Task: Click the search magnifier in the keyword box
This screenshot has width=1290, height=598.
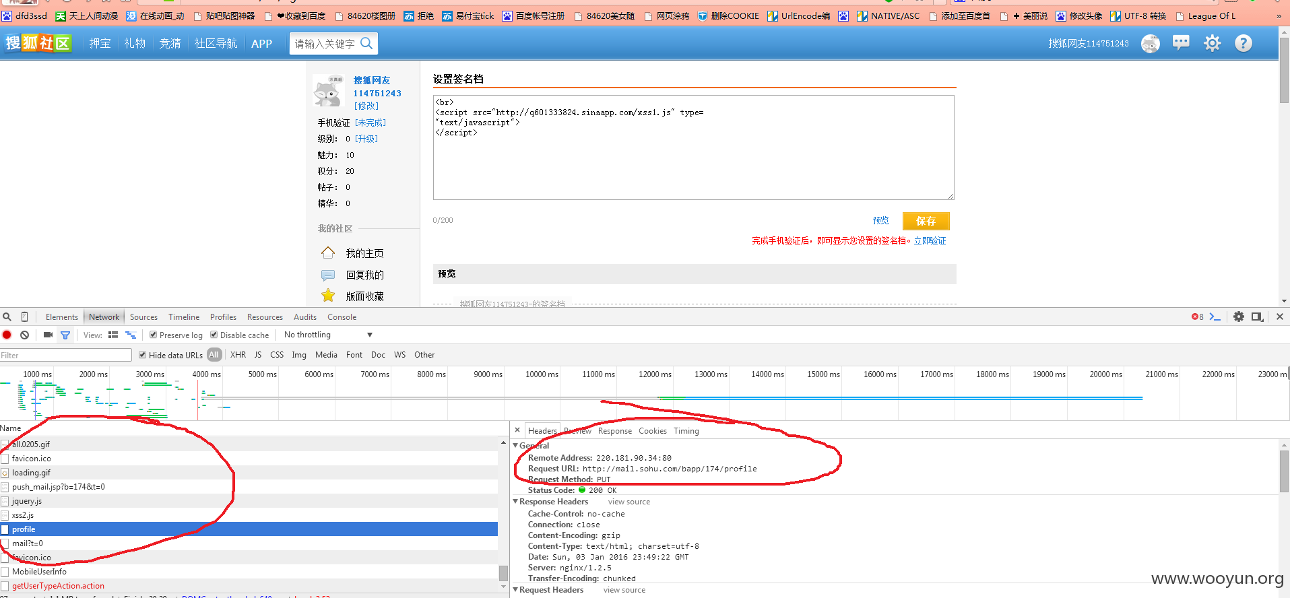Action: (x=366, y=43)
